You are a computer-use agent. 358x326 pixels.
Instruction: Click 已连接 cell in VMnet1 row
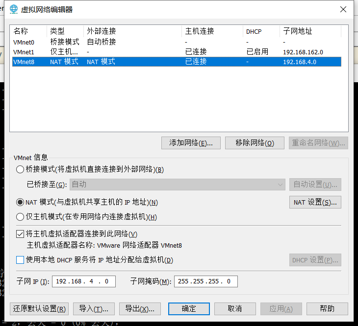point(196,52)
